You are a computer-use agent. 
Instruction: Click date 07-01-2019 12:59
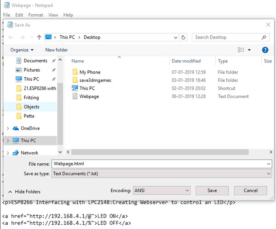point(189,72)
